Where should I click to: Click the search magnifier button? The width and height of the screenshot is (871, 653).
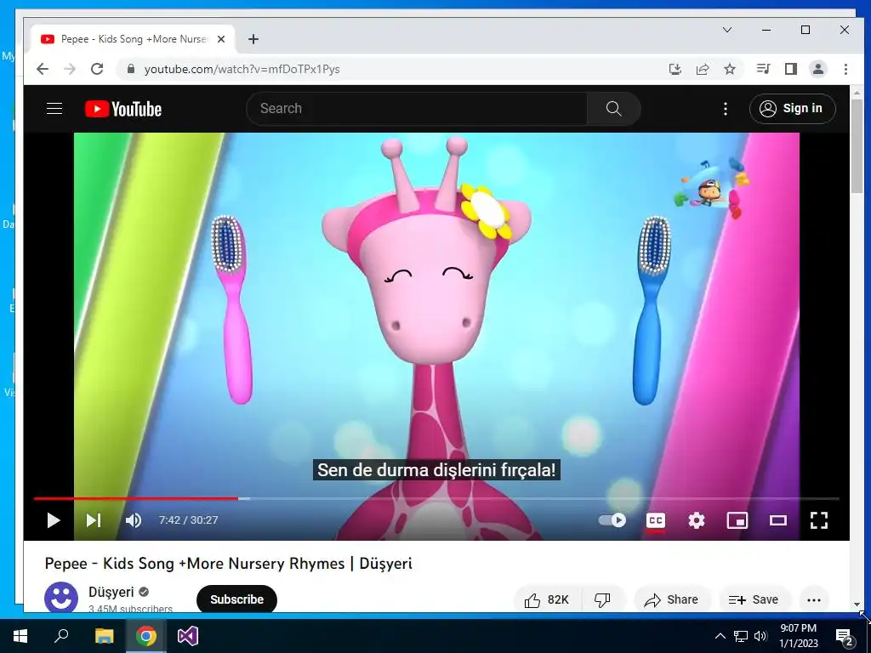(614, 108)
